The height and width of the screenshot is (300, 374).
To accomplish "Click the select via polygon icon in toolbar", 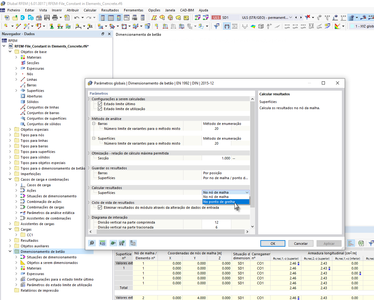I will coord(153,17).
